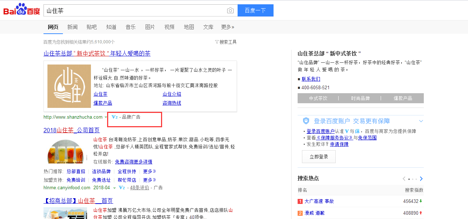Open result 山住茶总部 新中式茶饮 headline
This screenshot has width=468, height=219.
(97, 53)
